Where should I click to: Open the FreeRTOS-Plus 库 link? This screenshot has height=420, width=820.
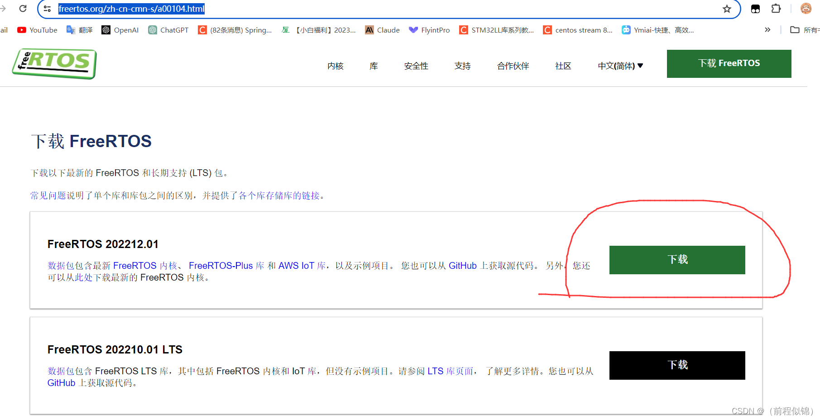[226, 266]
